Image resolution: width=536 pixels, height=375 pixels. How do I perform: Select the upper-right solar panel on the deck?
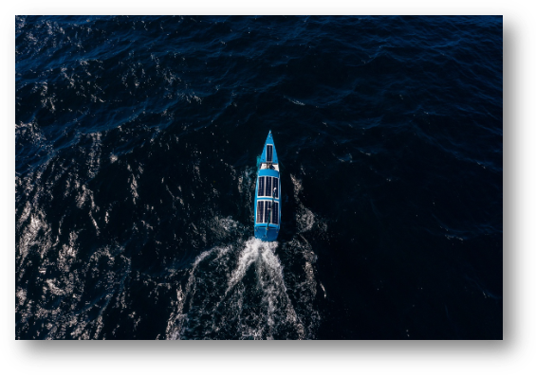click(x=275, y=187)
